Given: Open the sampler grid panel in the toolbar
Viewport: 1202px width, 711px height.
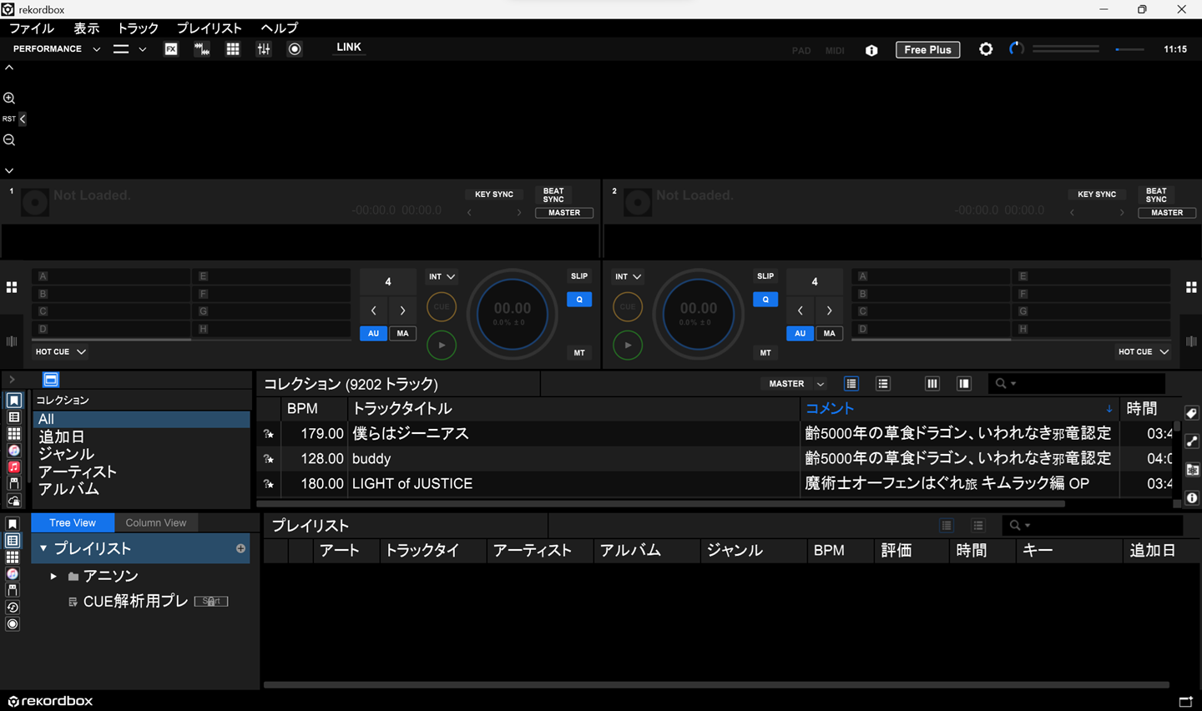Looking at the screenshot, I should pos(233,49).
